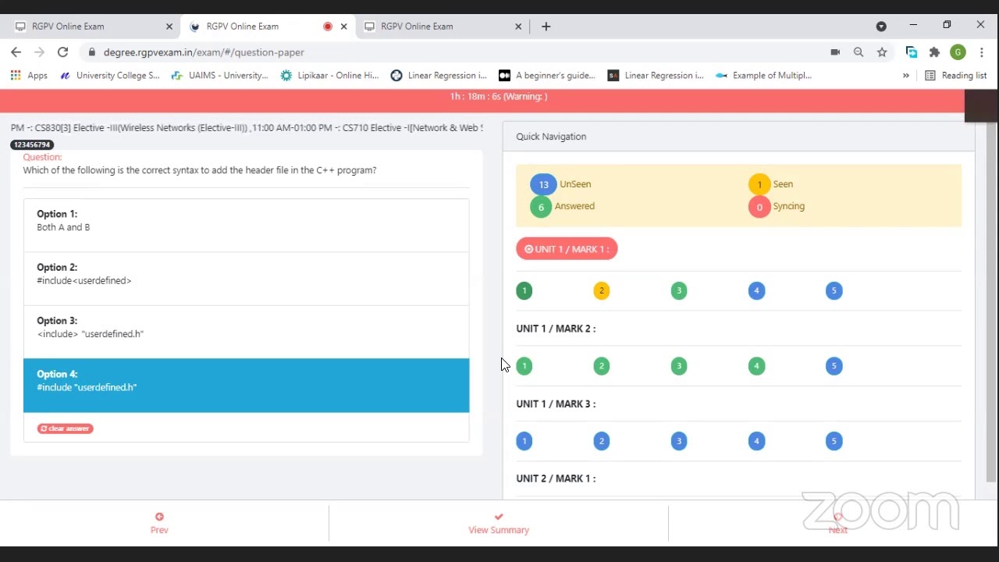This screenshot has width=999, height=562.
Task: Open Lipikaar - Online Hi... bookmark
Action: [x=329, y=76]
